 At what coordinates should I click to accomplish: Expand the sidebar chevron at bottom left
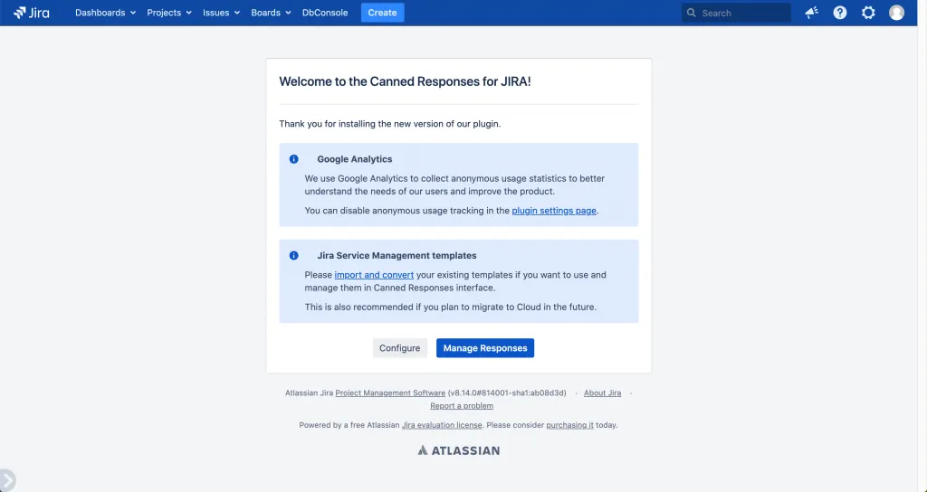click(7, 480)
